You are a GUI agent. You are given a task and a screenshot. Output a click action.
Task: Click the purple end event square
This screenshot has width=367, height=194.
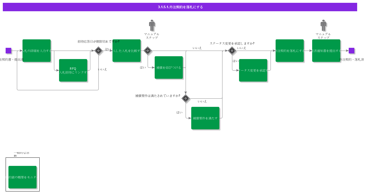coord(352,51)
